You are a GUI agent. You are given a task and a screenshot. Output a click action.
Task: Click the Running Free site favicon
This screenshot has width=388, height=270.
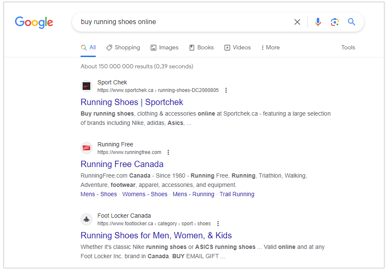coord(86,148)
